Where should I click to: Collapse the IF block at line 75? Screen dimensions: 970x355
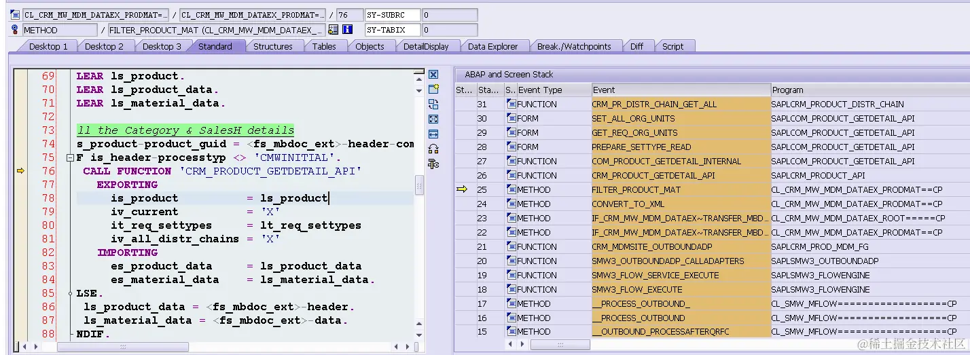[x=70, y=157]
